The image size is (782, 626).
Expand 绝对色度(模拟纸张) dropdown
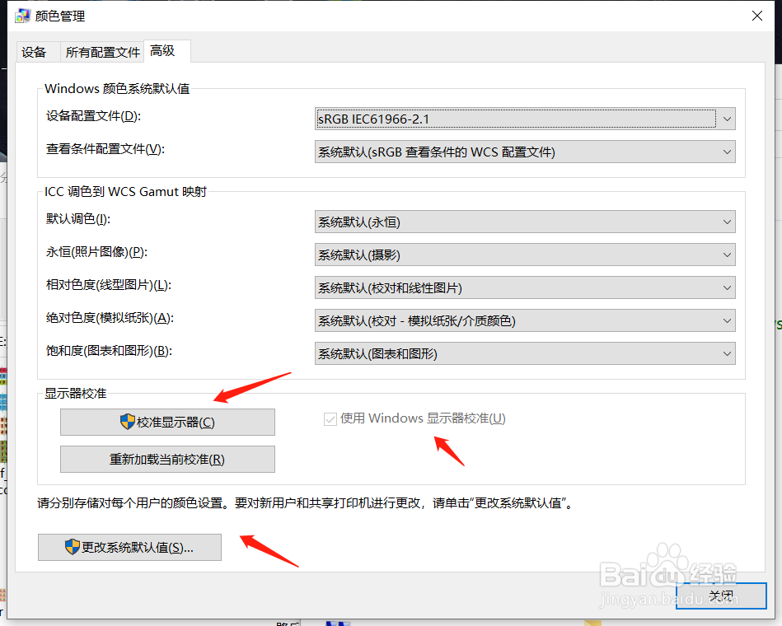click(525, 320)
